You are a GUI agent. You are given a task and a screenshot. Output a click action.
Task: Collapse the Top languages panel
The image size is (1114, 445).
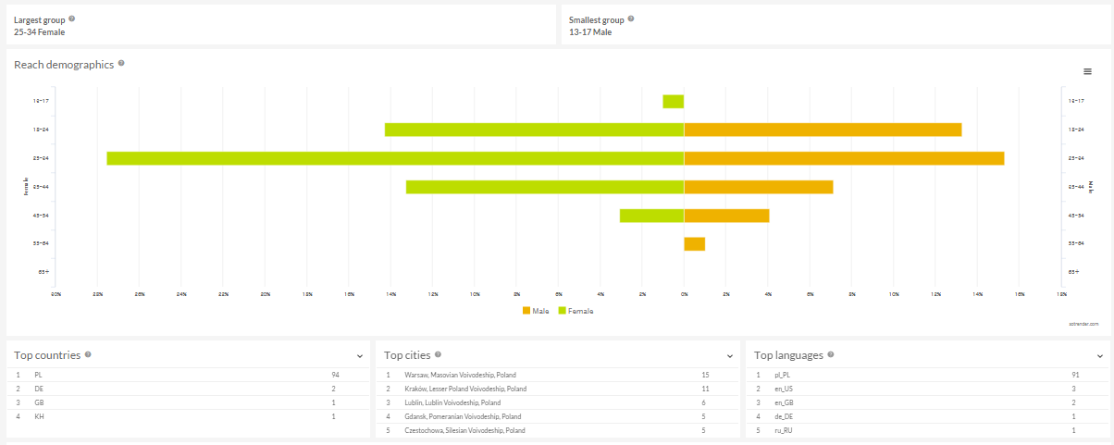(x=1100, y=355)
